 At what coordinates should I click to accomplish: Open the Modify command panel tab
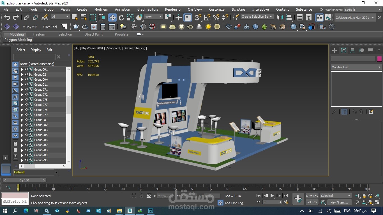click(343, 50)
